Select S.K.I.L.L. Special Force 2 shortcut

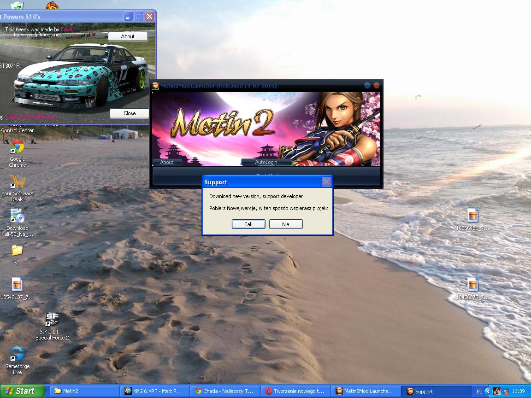(52, 326)
